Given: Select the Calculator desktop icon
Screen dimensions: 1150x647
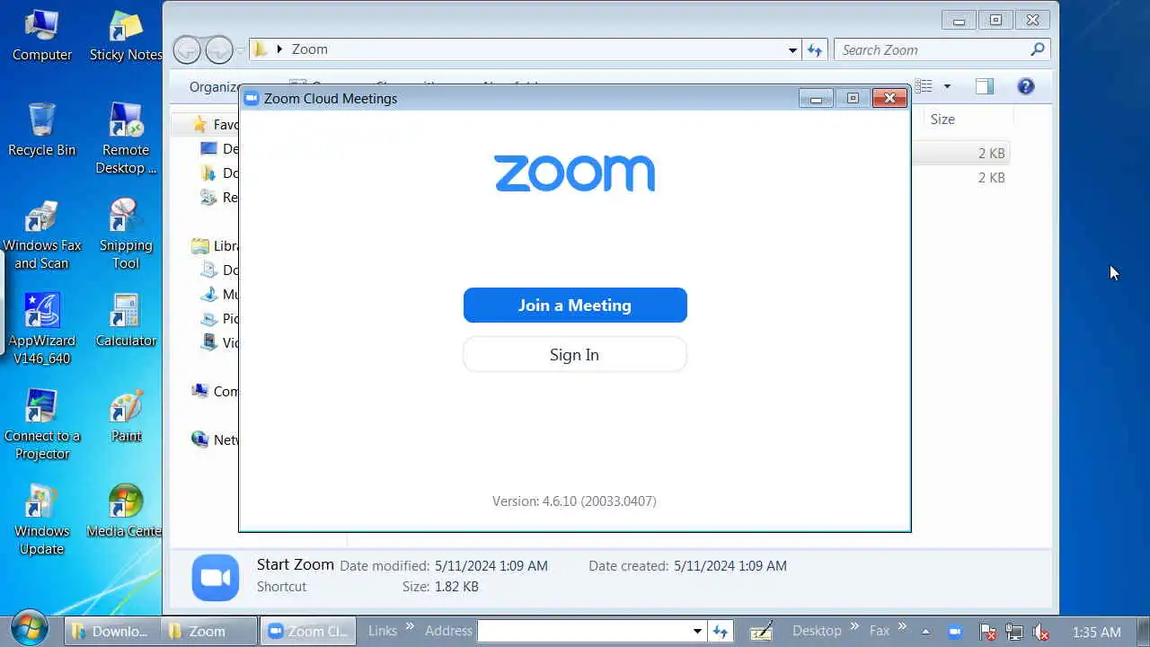Looking at the screenshot, I should pyautogui.click(x=126, y=322).
